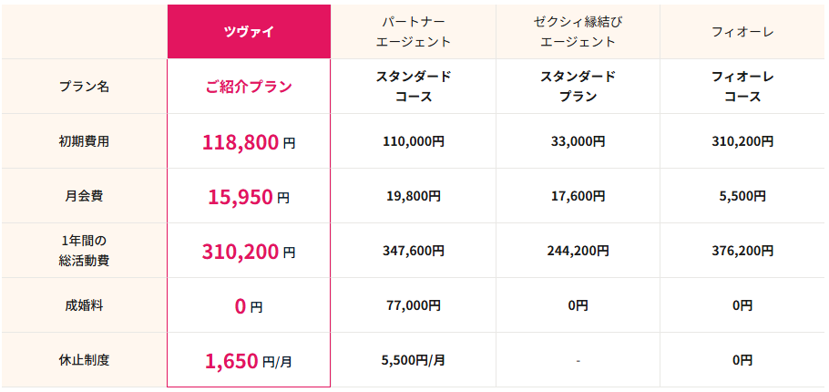Click the 244,200円 yearly total cell
Image resolution: width=829 pixels, height=392 pixels.
pyautogui.click(x=578, y=251)
